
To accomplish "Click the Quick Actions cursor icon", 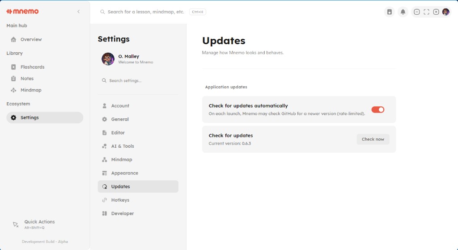I will 16,225.
